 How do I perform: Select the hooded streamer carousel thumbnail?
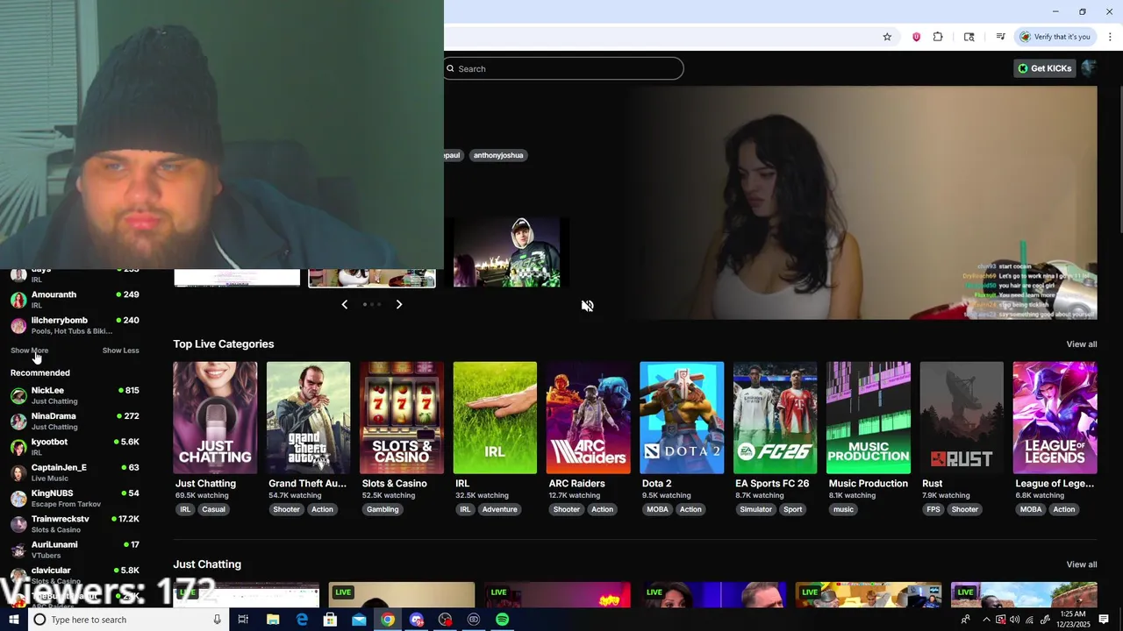tap(506, 252)
